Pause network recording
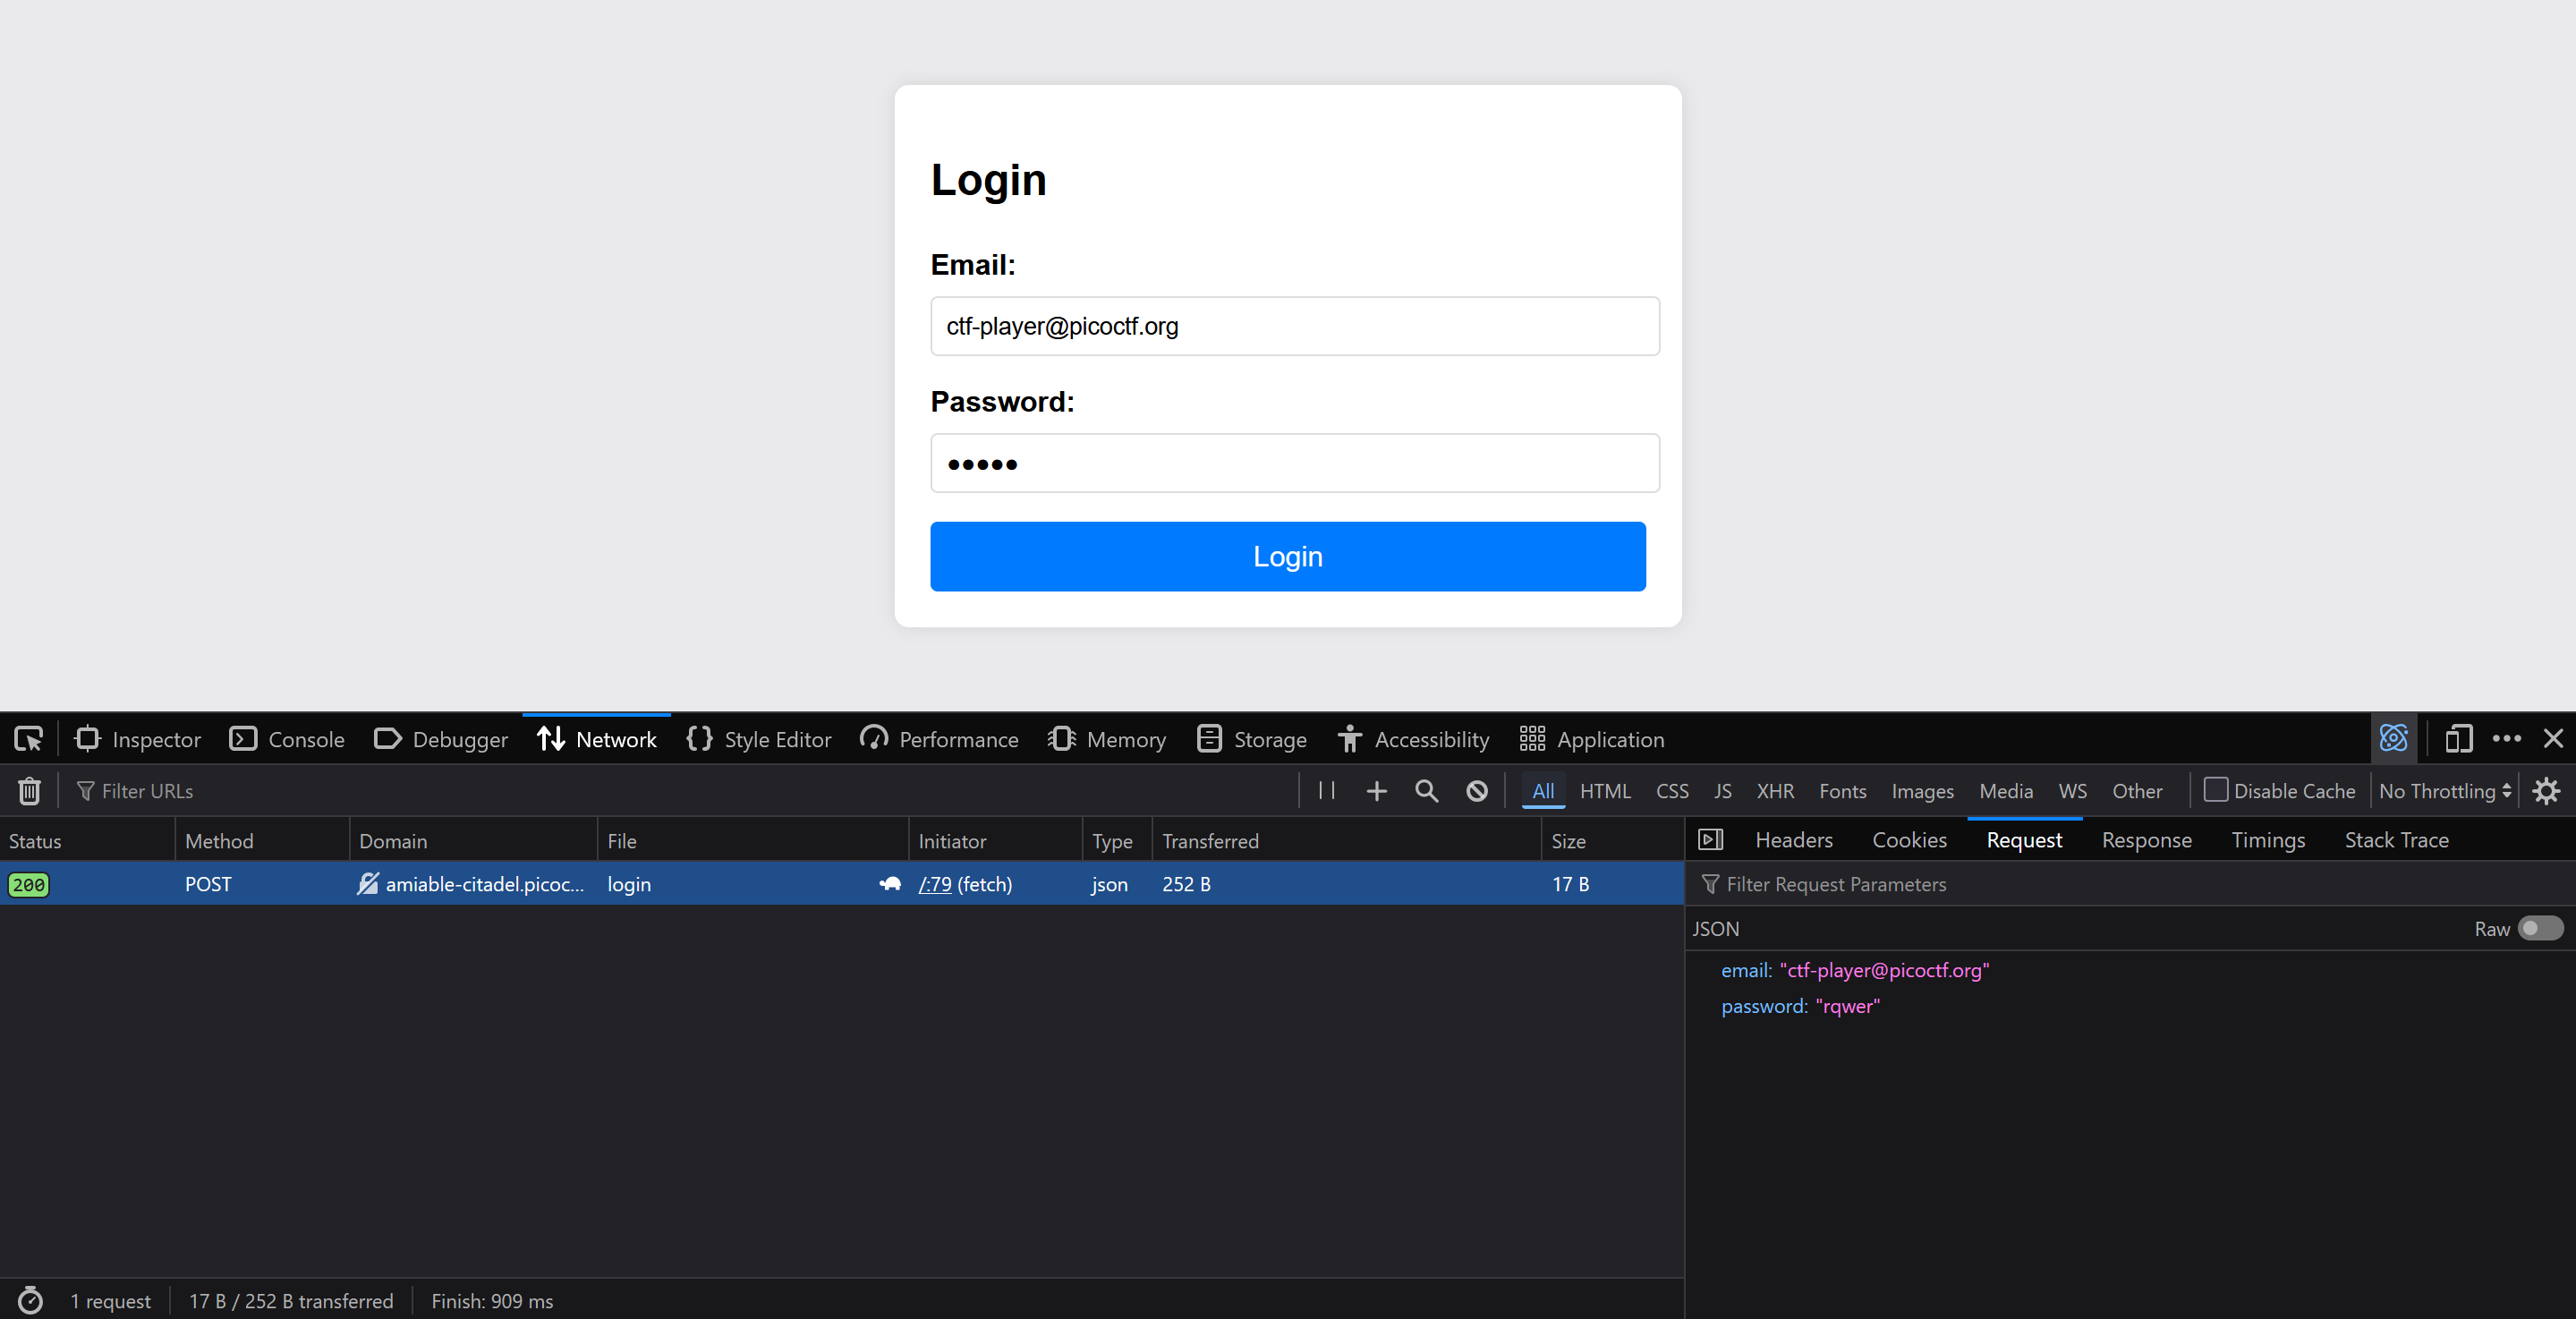Screen dimensions: 2576x1319 click(x=1327, y=791)
